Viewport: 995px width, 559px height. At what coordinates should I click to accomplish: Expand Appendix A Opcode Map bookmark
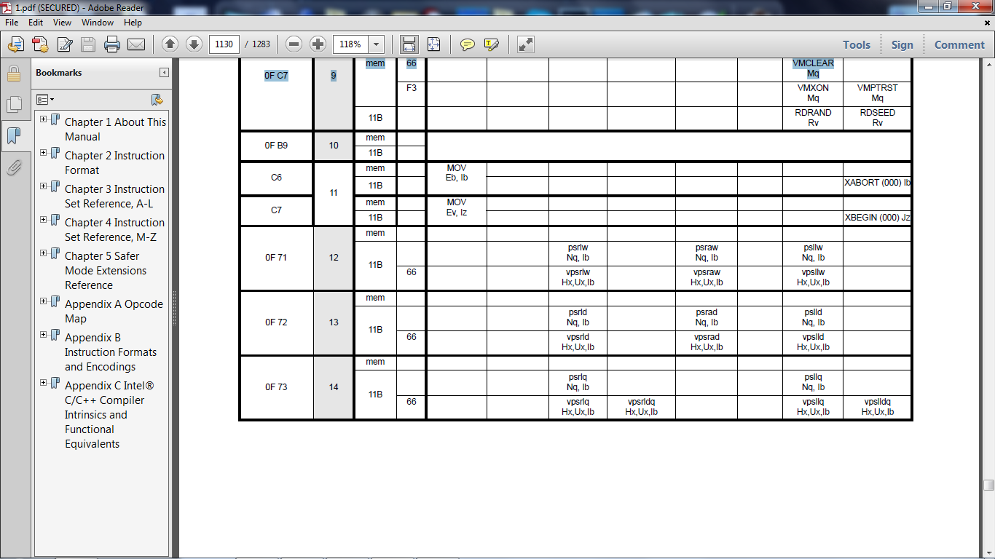pos(44,301)
